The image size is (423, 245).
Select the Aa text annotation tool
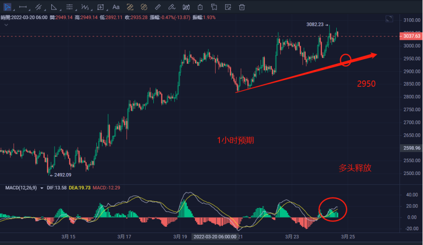coord(116,7)
